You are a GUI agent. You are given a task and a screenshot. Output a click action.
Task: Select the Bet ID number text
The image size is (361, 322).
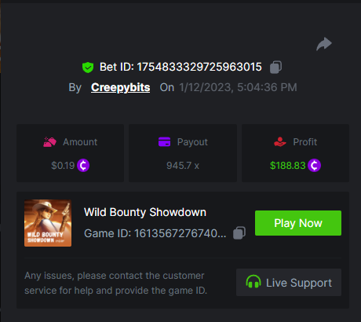pyautogui.click(x=199, y=67)
